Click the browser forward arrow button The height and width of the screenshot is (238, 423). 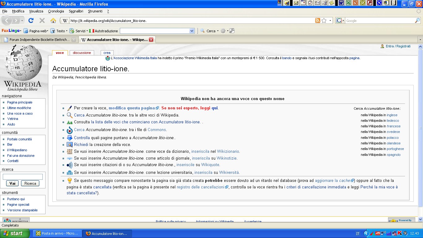pos(16,20)
